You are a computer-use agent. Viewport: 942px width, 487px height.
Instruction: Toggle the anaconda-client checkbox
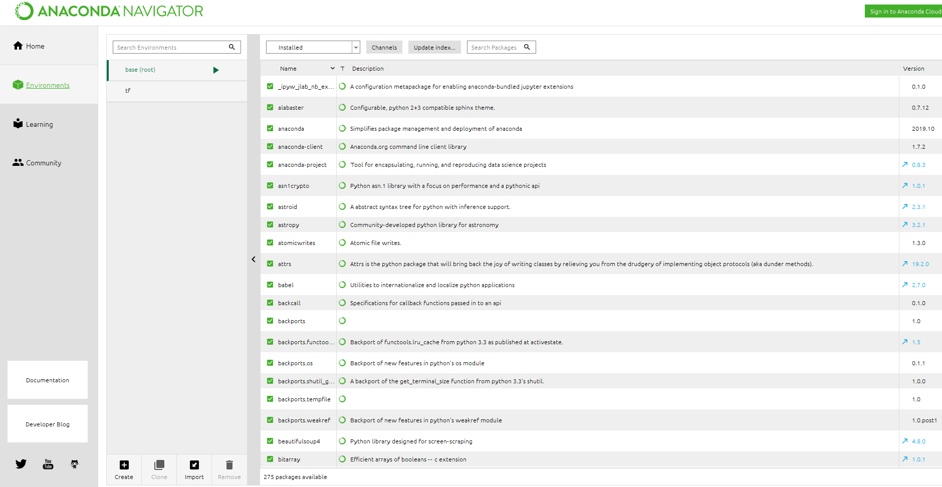coord(270,146)
